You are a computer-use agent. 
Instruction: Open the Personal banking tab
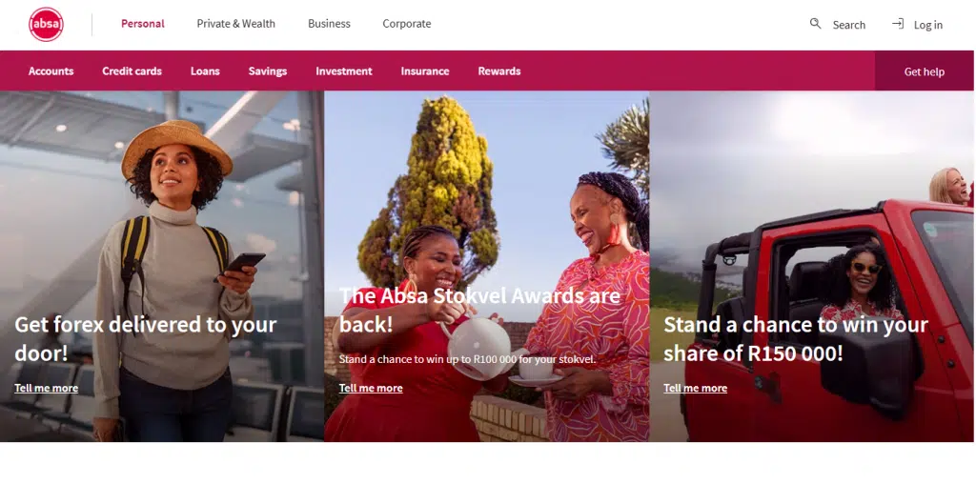[143, 24]
